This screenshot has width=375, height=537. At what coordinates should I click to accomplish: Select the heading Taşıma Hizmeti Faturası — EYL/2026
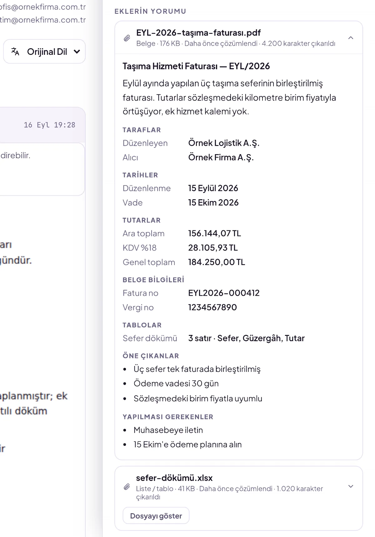196,66
